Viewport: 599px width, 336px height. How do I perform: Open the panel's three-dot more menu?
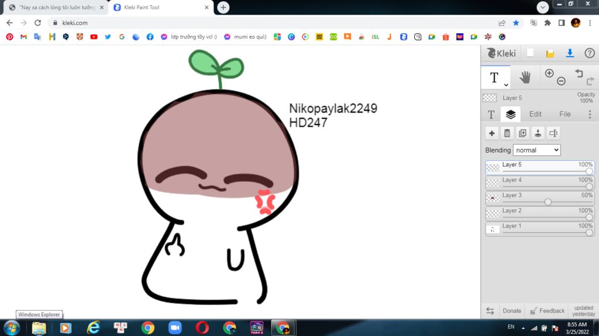pos(590,114)
